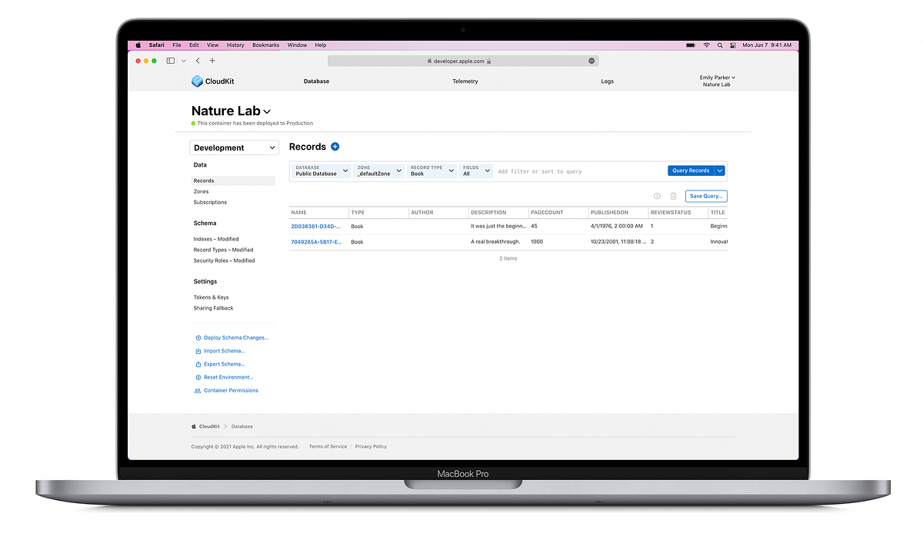
Task: Click the Reset Environment icon
Action: point(199,376)
